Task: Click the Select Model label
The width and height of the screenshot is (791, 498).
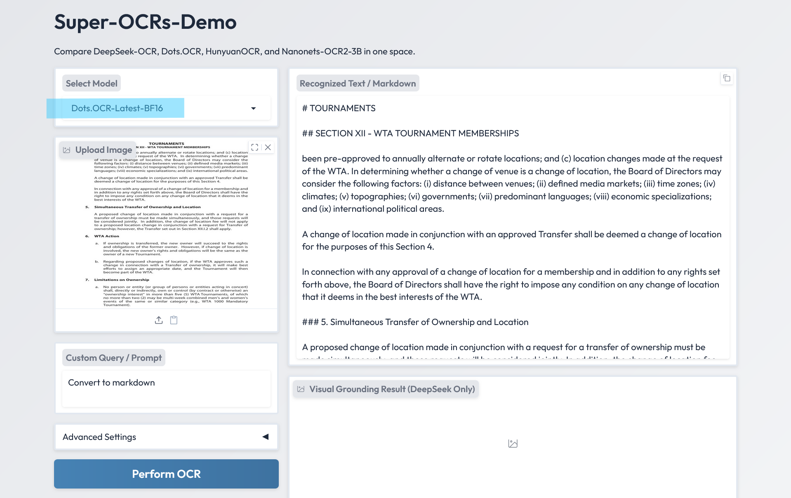Action: [x=92, y=84]
